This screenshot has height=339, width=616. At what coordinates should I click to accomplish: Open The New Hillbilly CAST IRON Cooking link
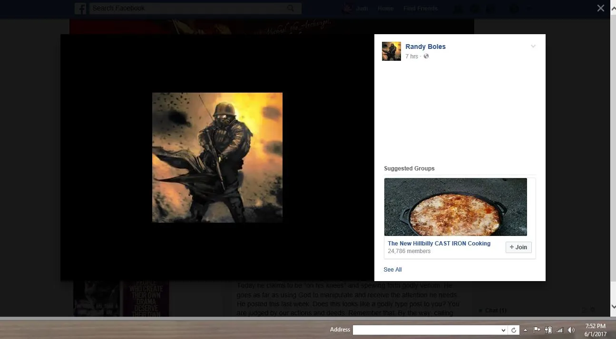pyautogui.click(x=439, y=244)
